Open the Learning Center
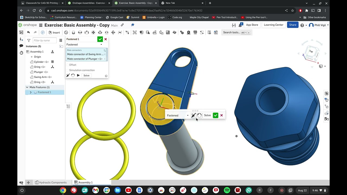This screenshot has width=347, height=195. coord(274,25)
